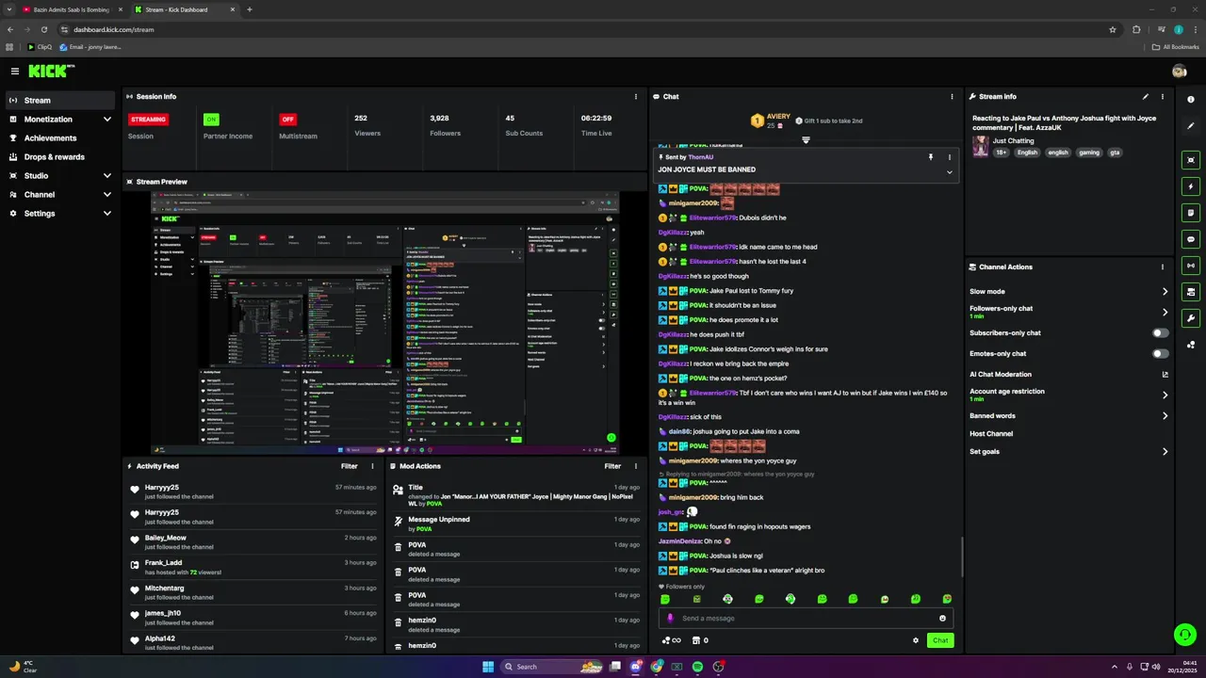
Task: Toggle the chat bubble panel icon in right rail
Action: point(1191,239)
